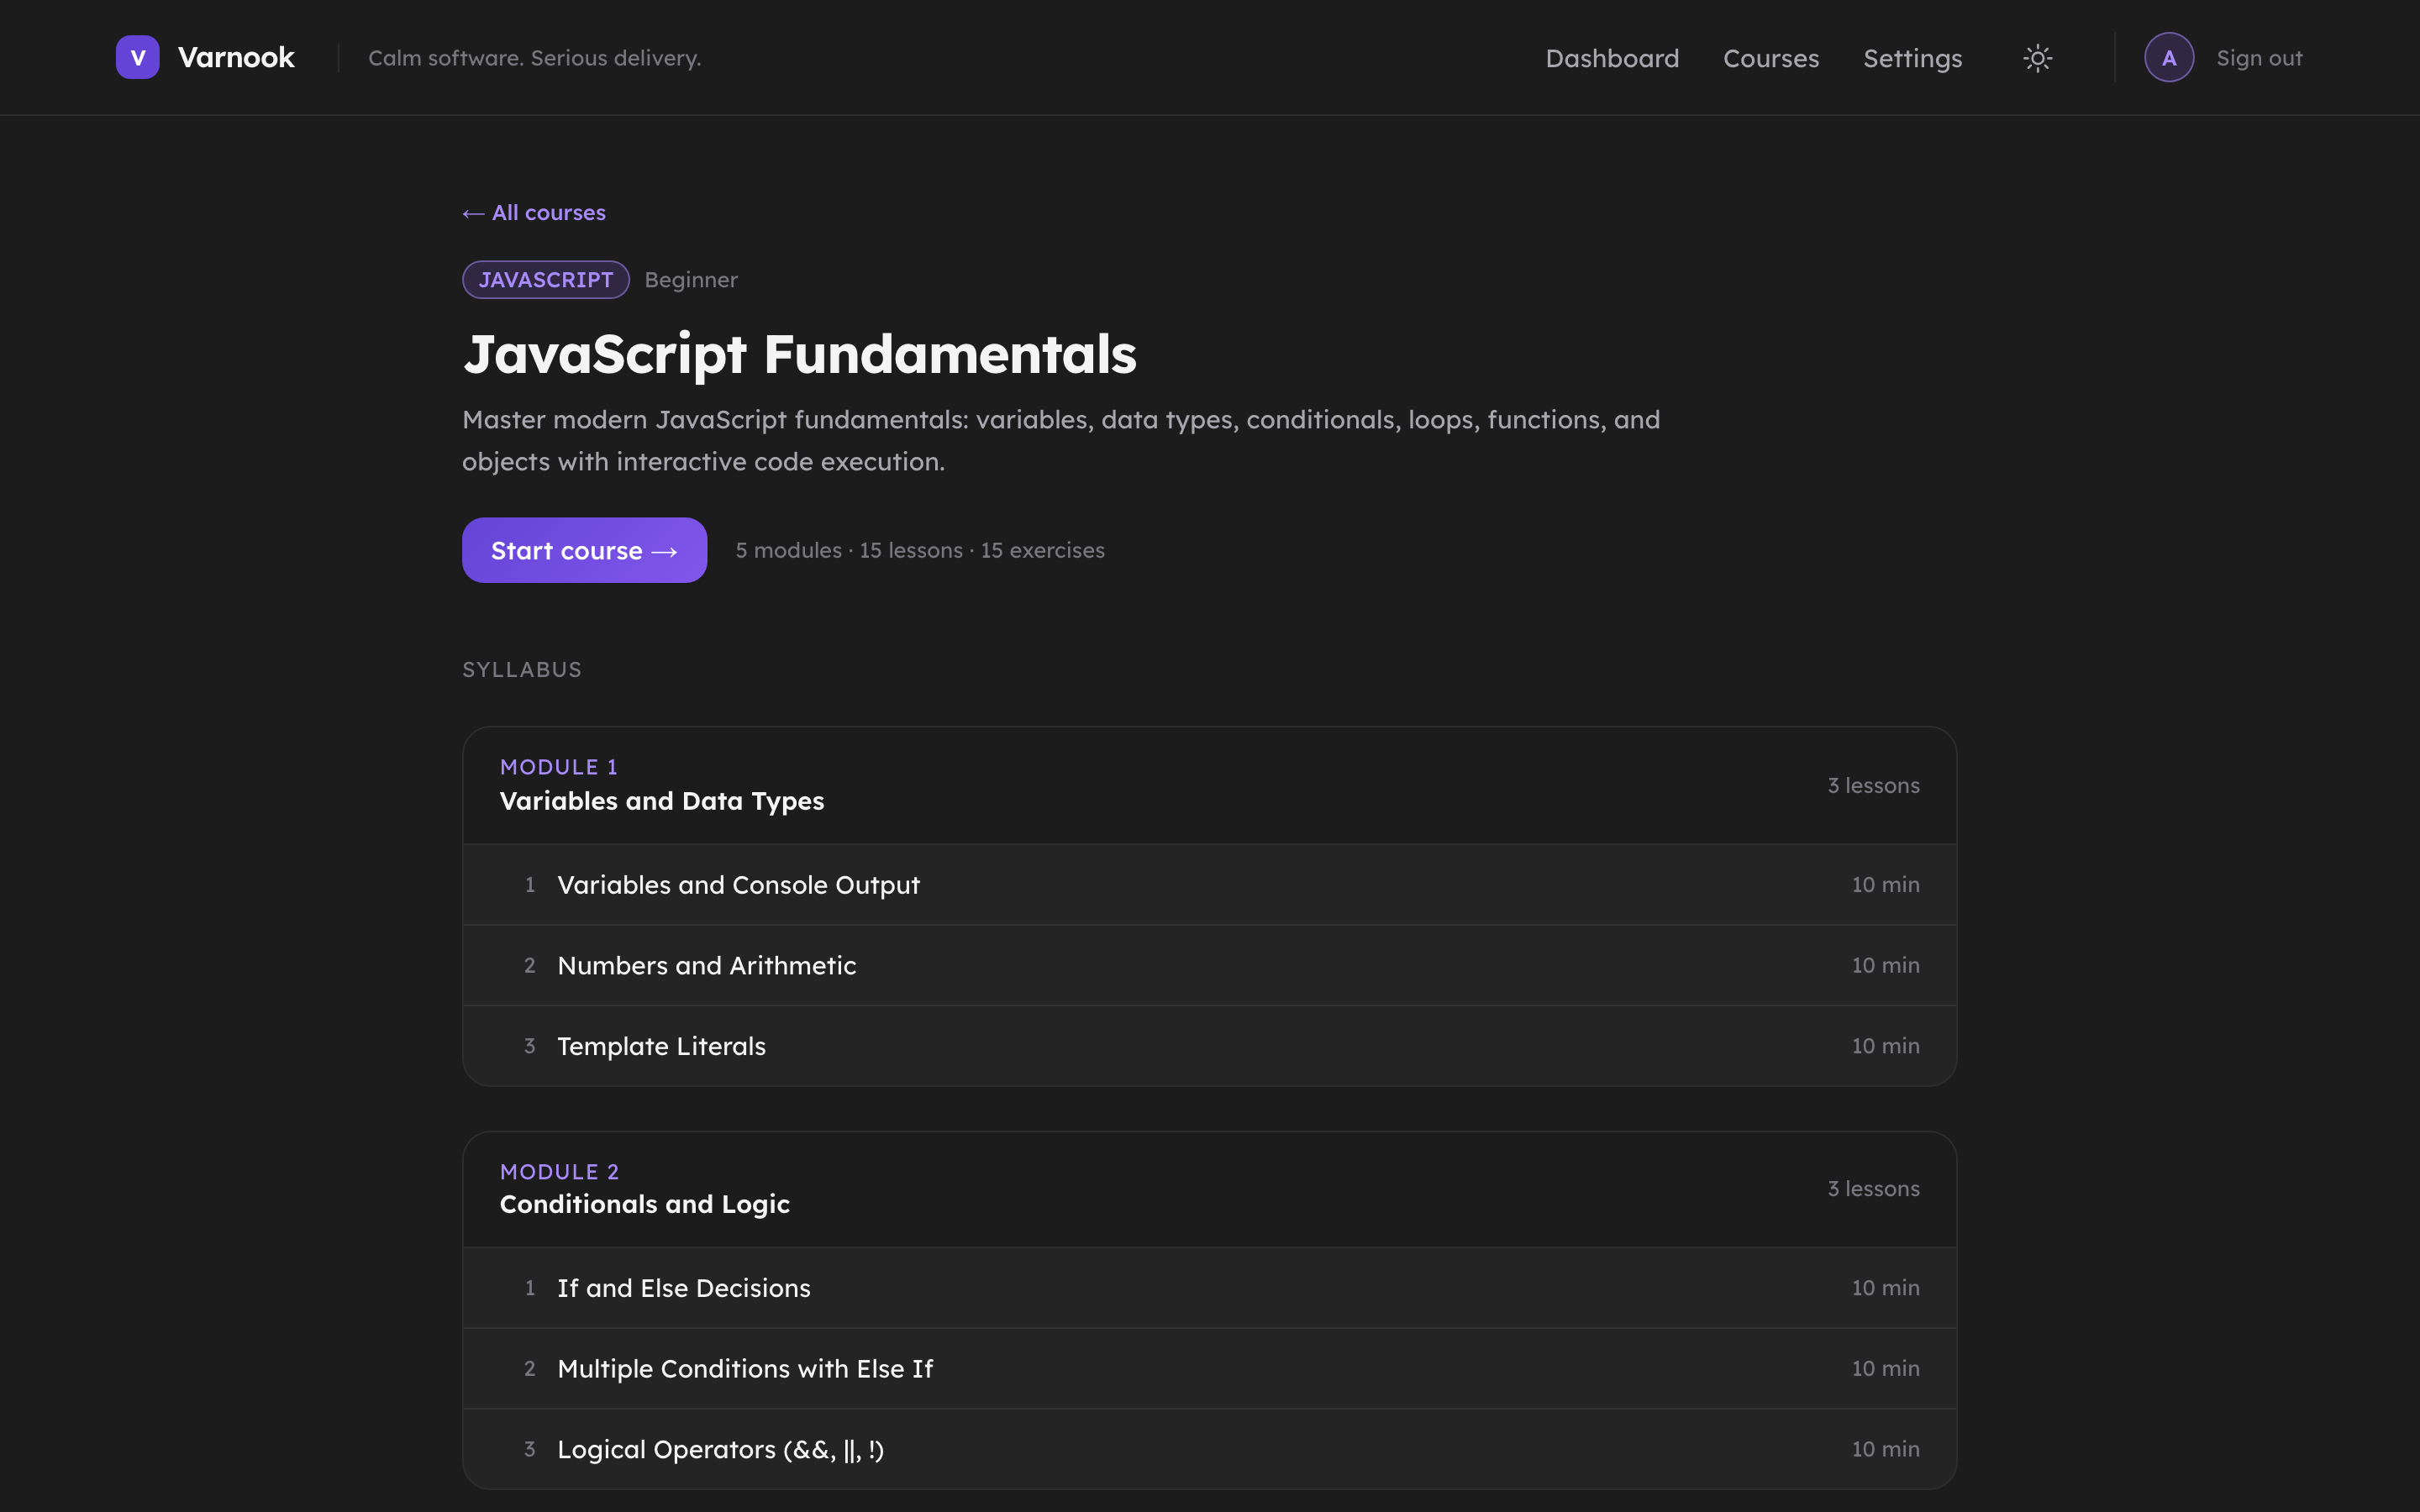Open lesson Numbers and Arithmetic
Image resolution: width=2420 pixels, height=1512 pixels.
pos(1209,966)
